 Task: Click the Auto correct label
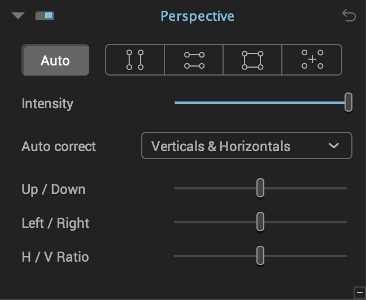point(59,147)
